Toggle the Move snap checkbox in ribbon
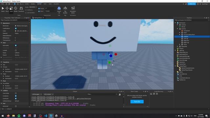 coord(39,11)
